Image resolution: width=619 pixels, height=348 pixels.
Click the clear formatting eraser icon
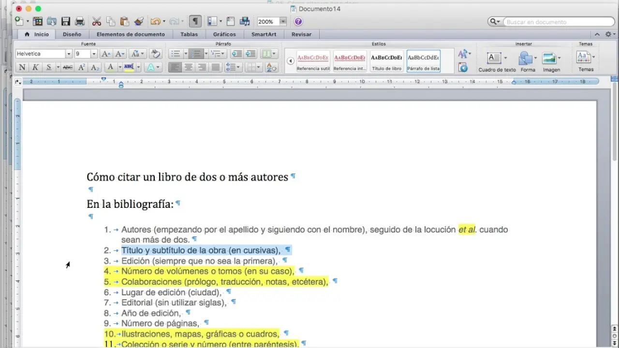[x=155, y=54]
